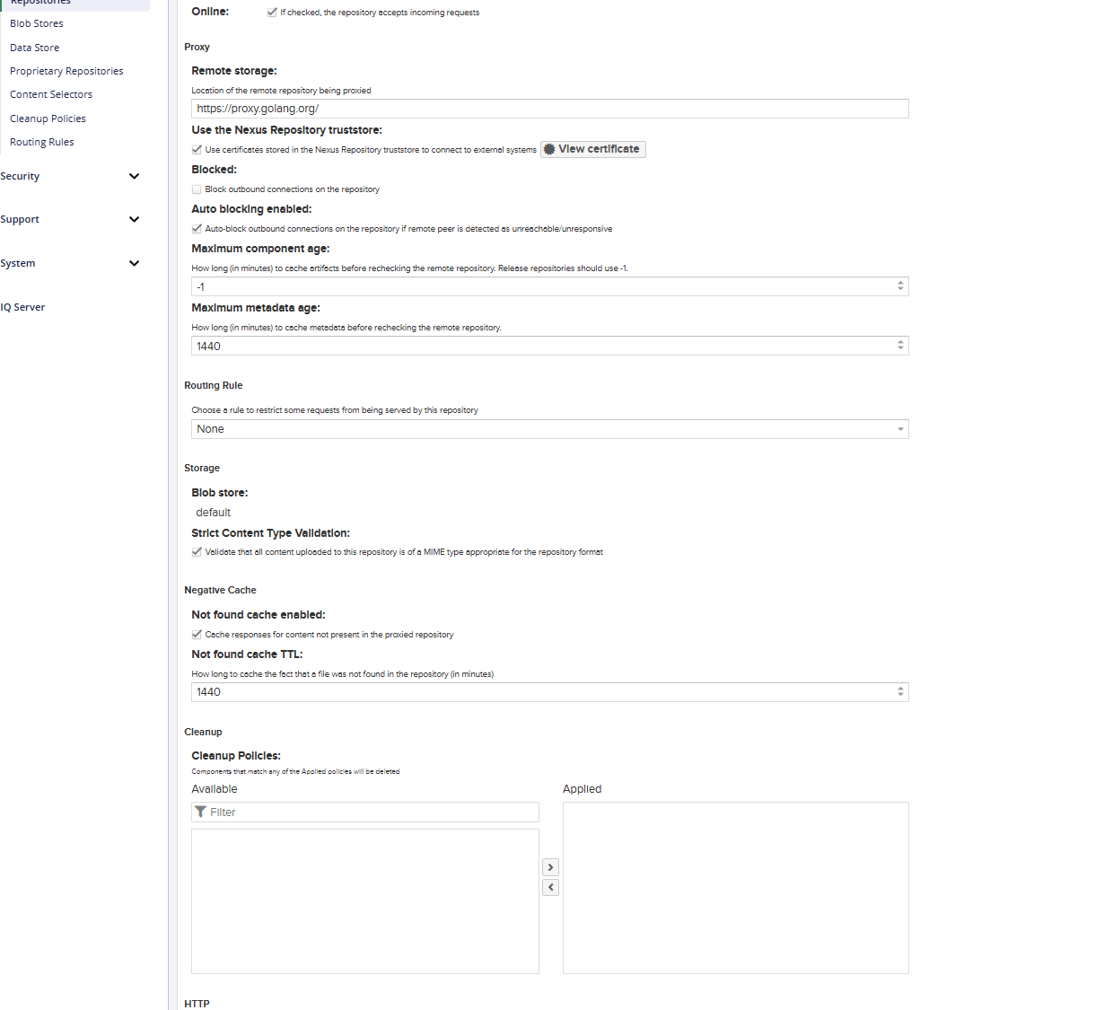Expand the System section chevron

coord(134,263)
